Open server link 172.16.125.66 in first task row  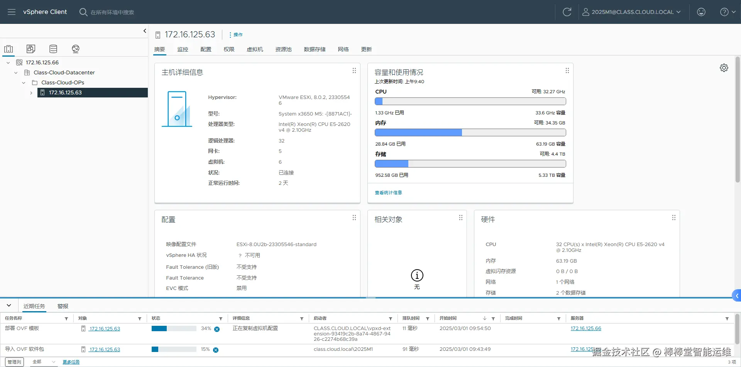586,328
